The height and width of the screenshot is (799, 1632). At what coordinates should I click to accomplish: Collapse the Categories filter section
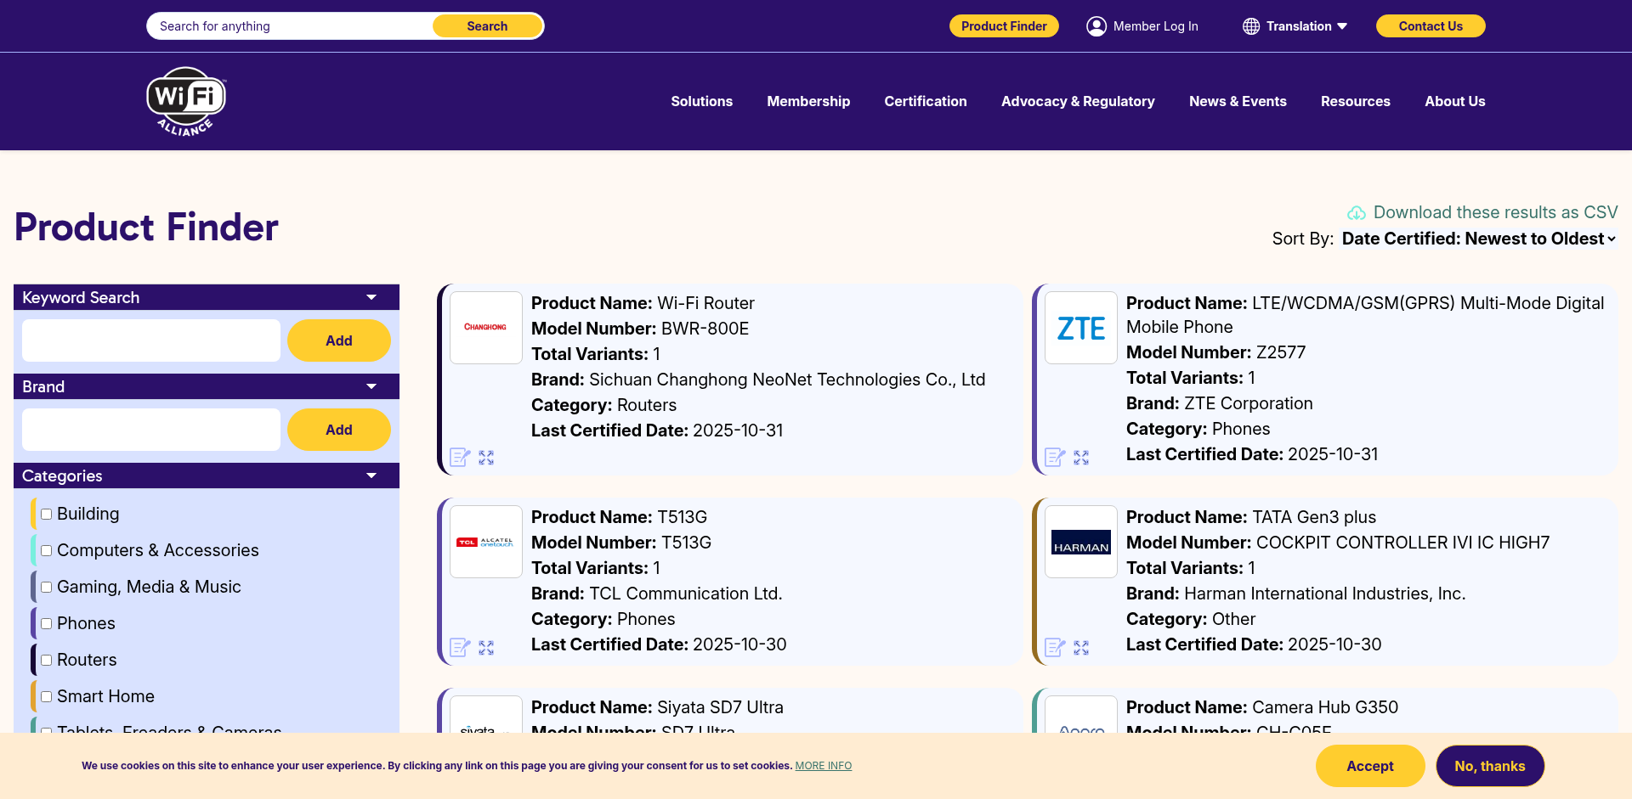coord(371,475)
